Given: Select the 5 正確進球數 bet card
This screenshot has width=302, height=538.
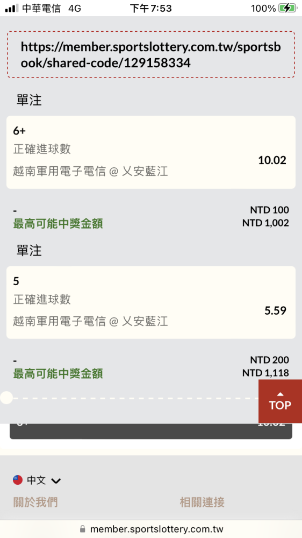Looking at the screenshot, I should tap(151, 302).
